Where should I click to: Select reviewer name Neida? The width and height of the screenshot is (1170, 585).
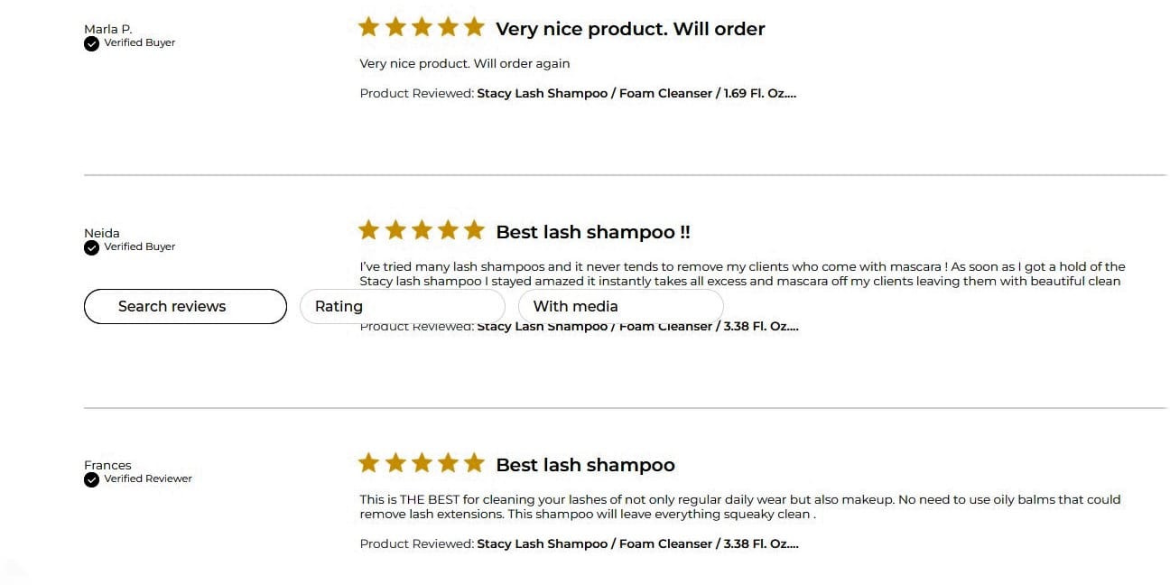coord(102,233)
